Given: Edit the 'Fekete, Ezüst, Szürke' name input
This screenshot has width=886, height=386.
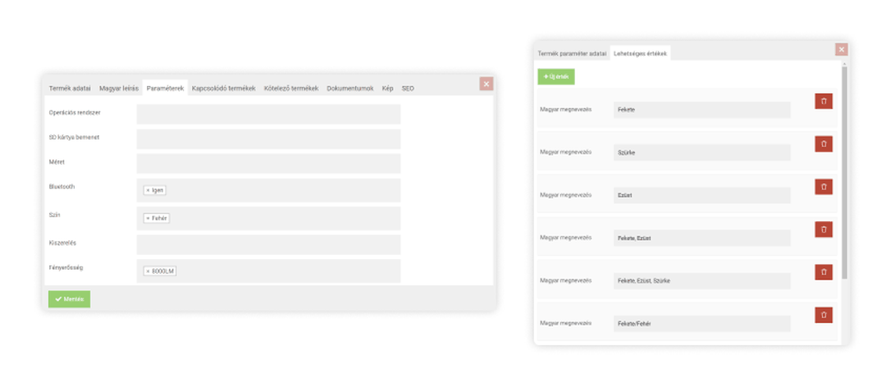Looking at the screenshot, I should click(701, 280).
